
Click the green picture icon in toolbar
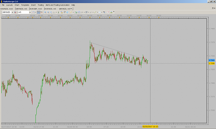76,12
